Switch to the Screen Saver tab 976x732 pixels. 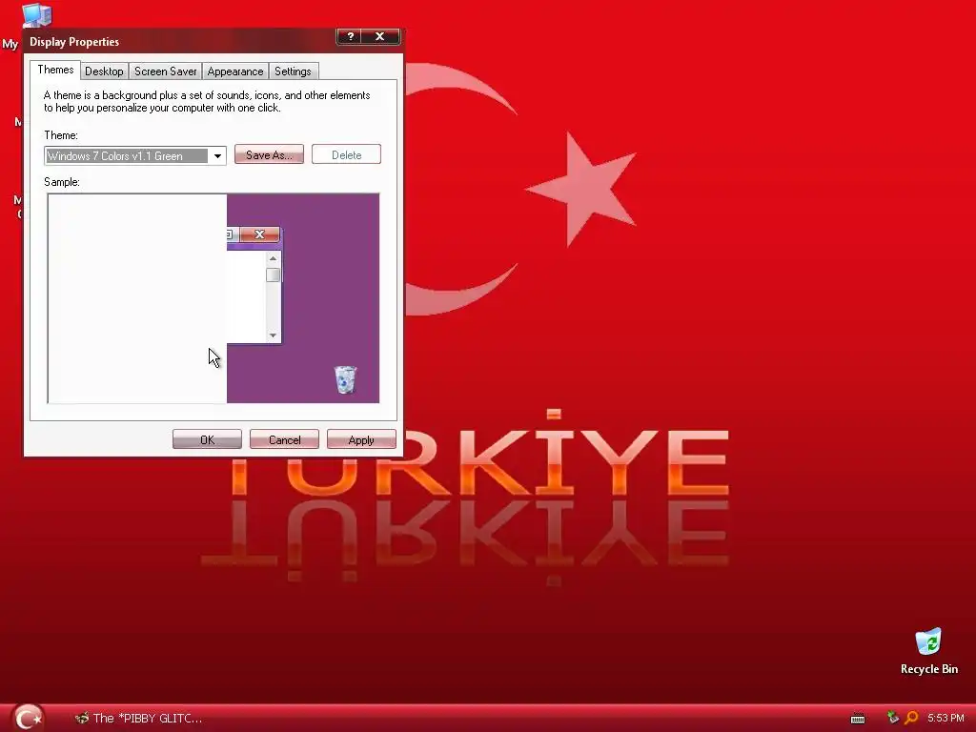pyautogui.click(x=166, y=71)
